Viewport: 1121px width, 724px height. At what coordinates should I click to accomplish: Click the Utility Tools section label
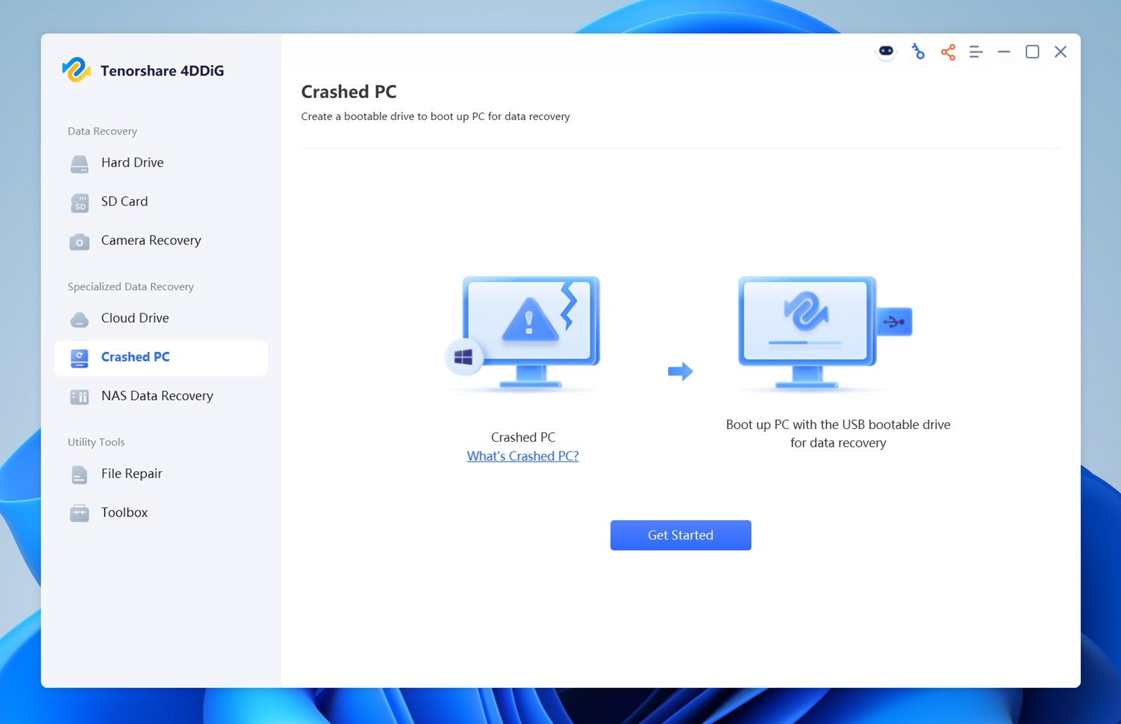tap(96, 442)
